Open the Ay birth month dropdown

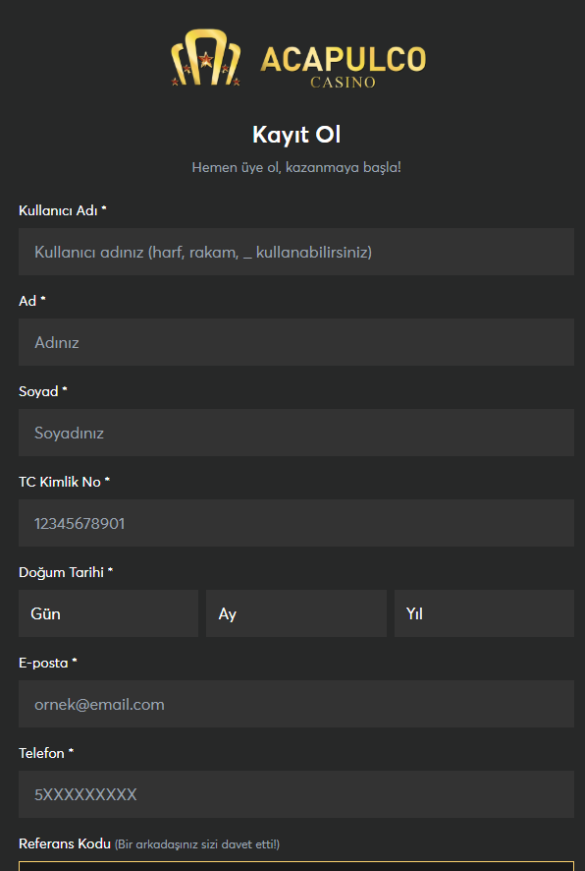[296, 613]
